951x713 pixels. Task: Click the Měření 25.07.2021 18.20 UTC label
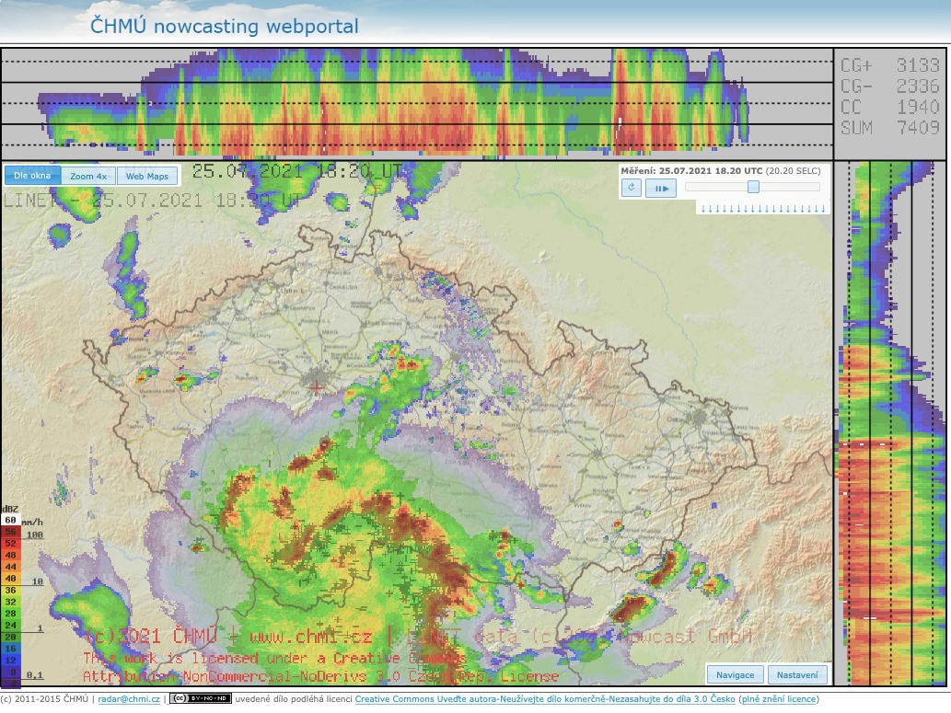point(721,171)
